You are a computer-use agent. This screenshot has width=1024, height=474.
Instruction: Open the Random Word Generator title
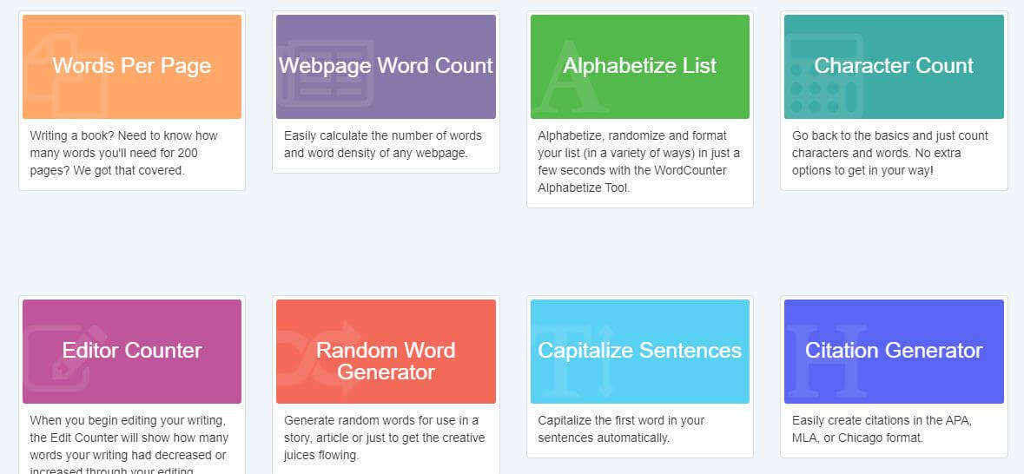tap(386, 361)
